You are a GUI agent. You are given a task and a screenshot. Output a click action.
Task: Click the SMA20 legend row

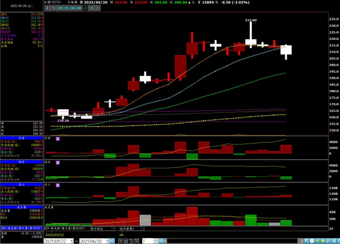pos(22,22)
